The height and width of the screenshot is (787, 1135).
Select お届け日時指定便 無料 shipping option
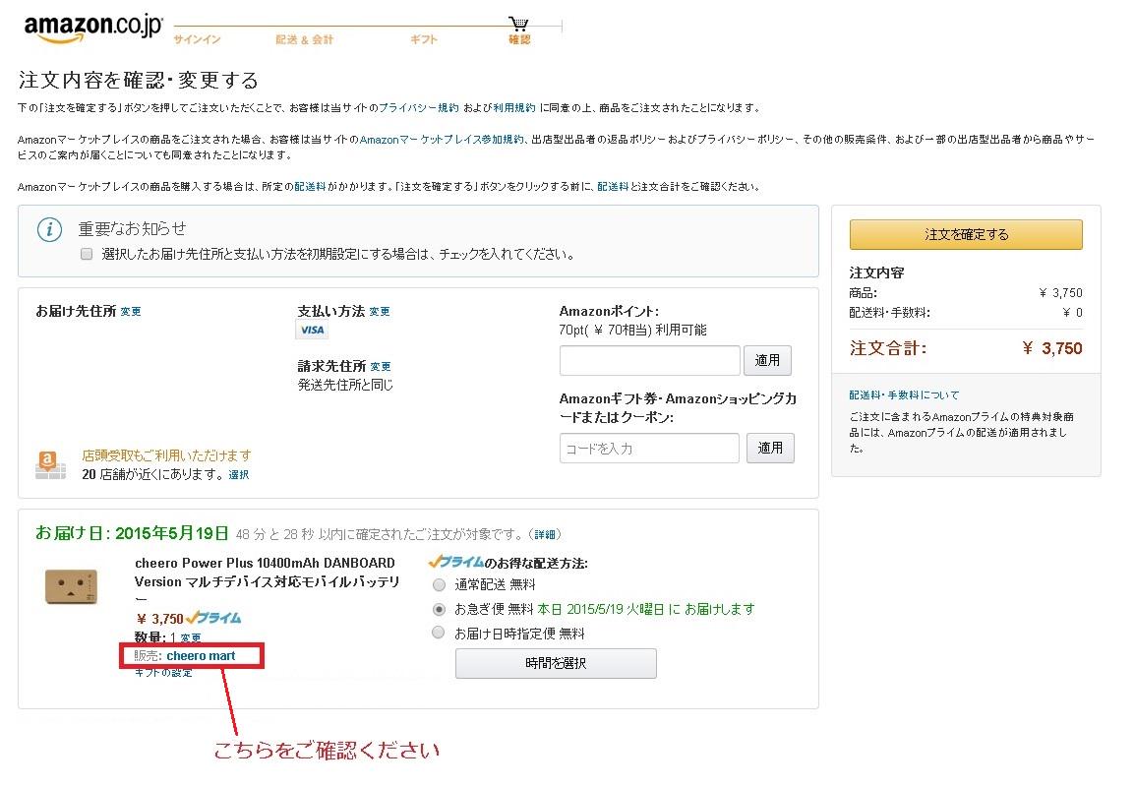coord(439,633)
